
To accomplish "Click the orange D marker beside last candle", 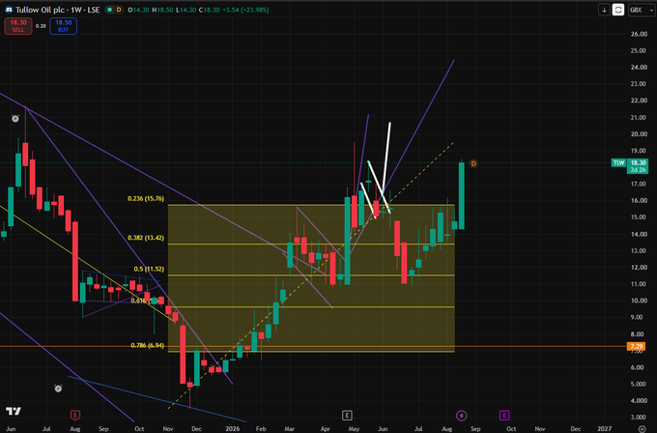I will pyautogui.click(x=473, y=163).
